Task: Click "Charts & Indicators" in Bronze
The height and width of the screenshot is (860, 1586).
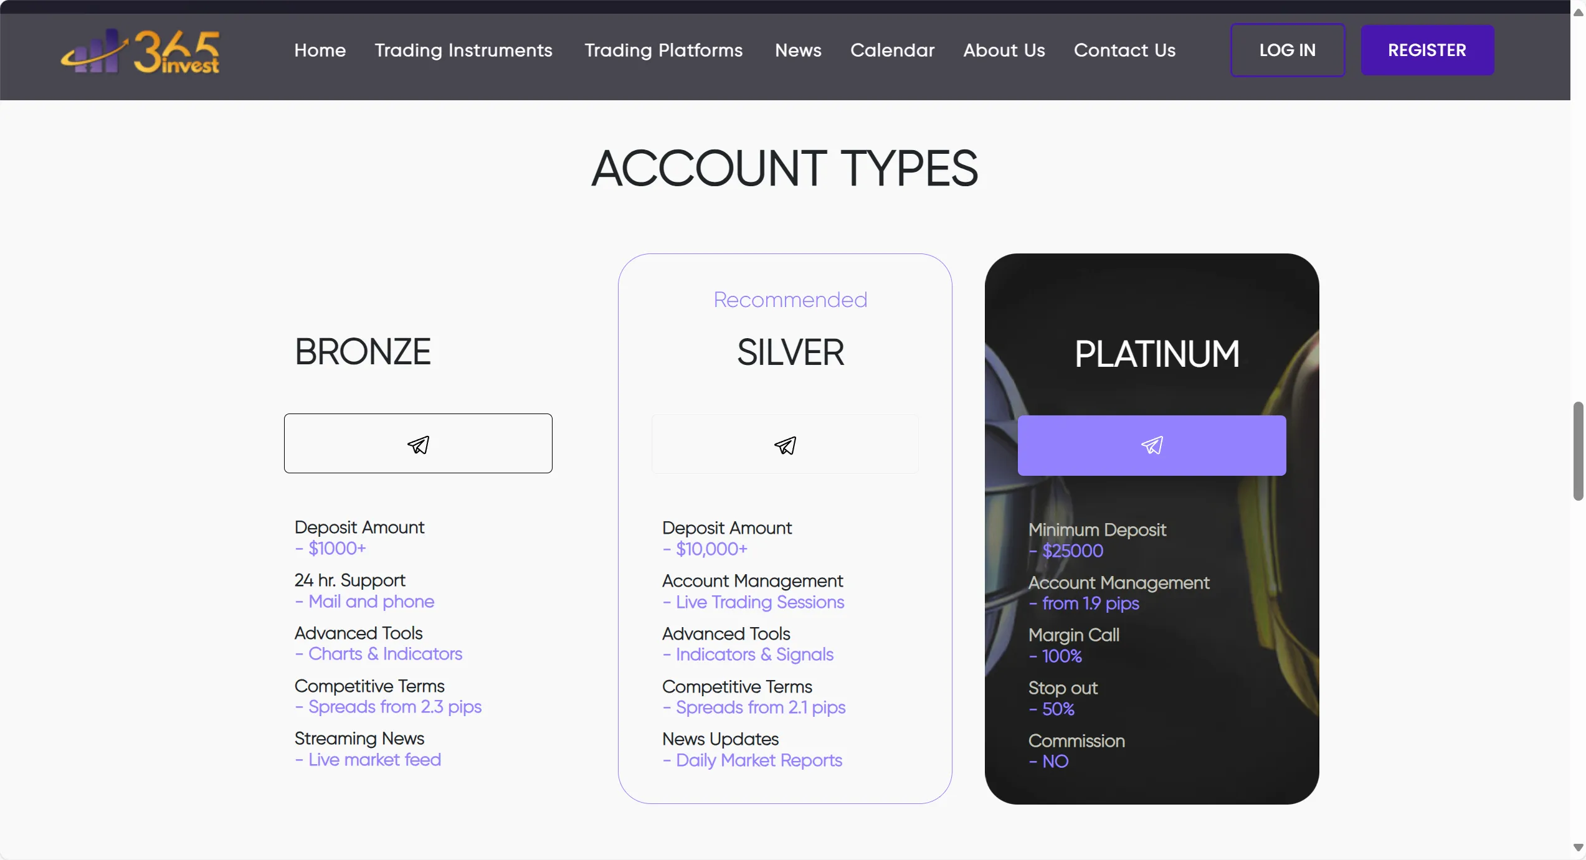Action: 385,654
